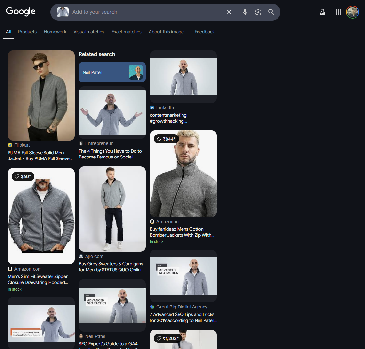This screenshot has width=365, height=349.
Task: Open the Google account profile avatar
Action: 352,12
